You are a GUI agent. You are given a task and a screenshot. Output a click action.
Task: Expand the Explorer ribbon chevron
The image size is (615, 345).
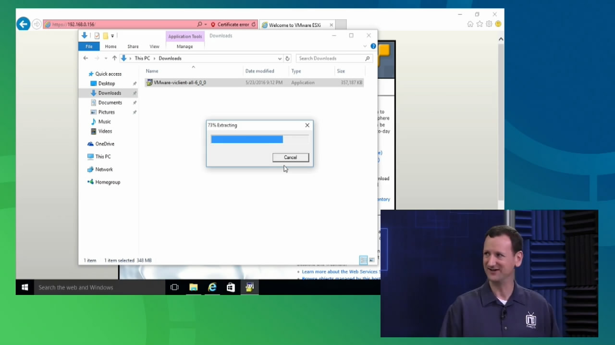pyautogui.click(x=365, y=47)
